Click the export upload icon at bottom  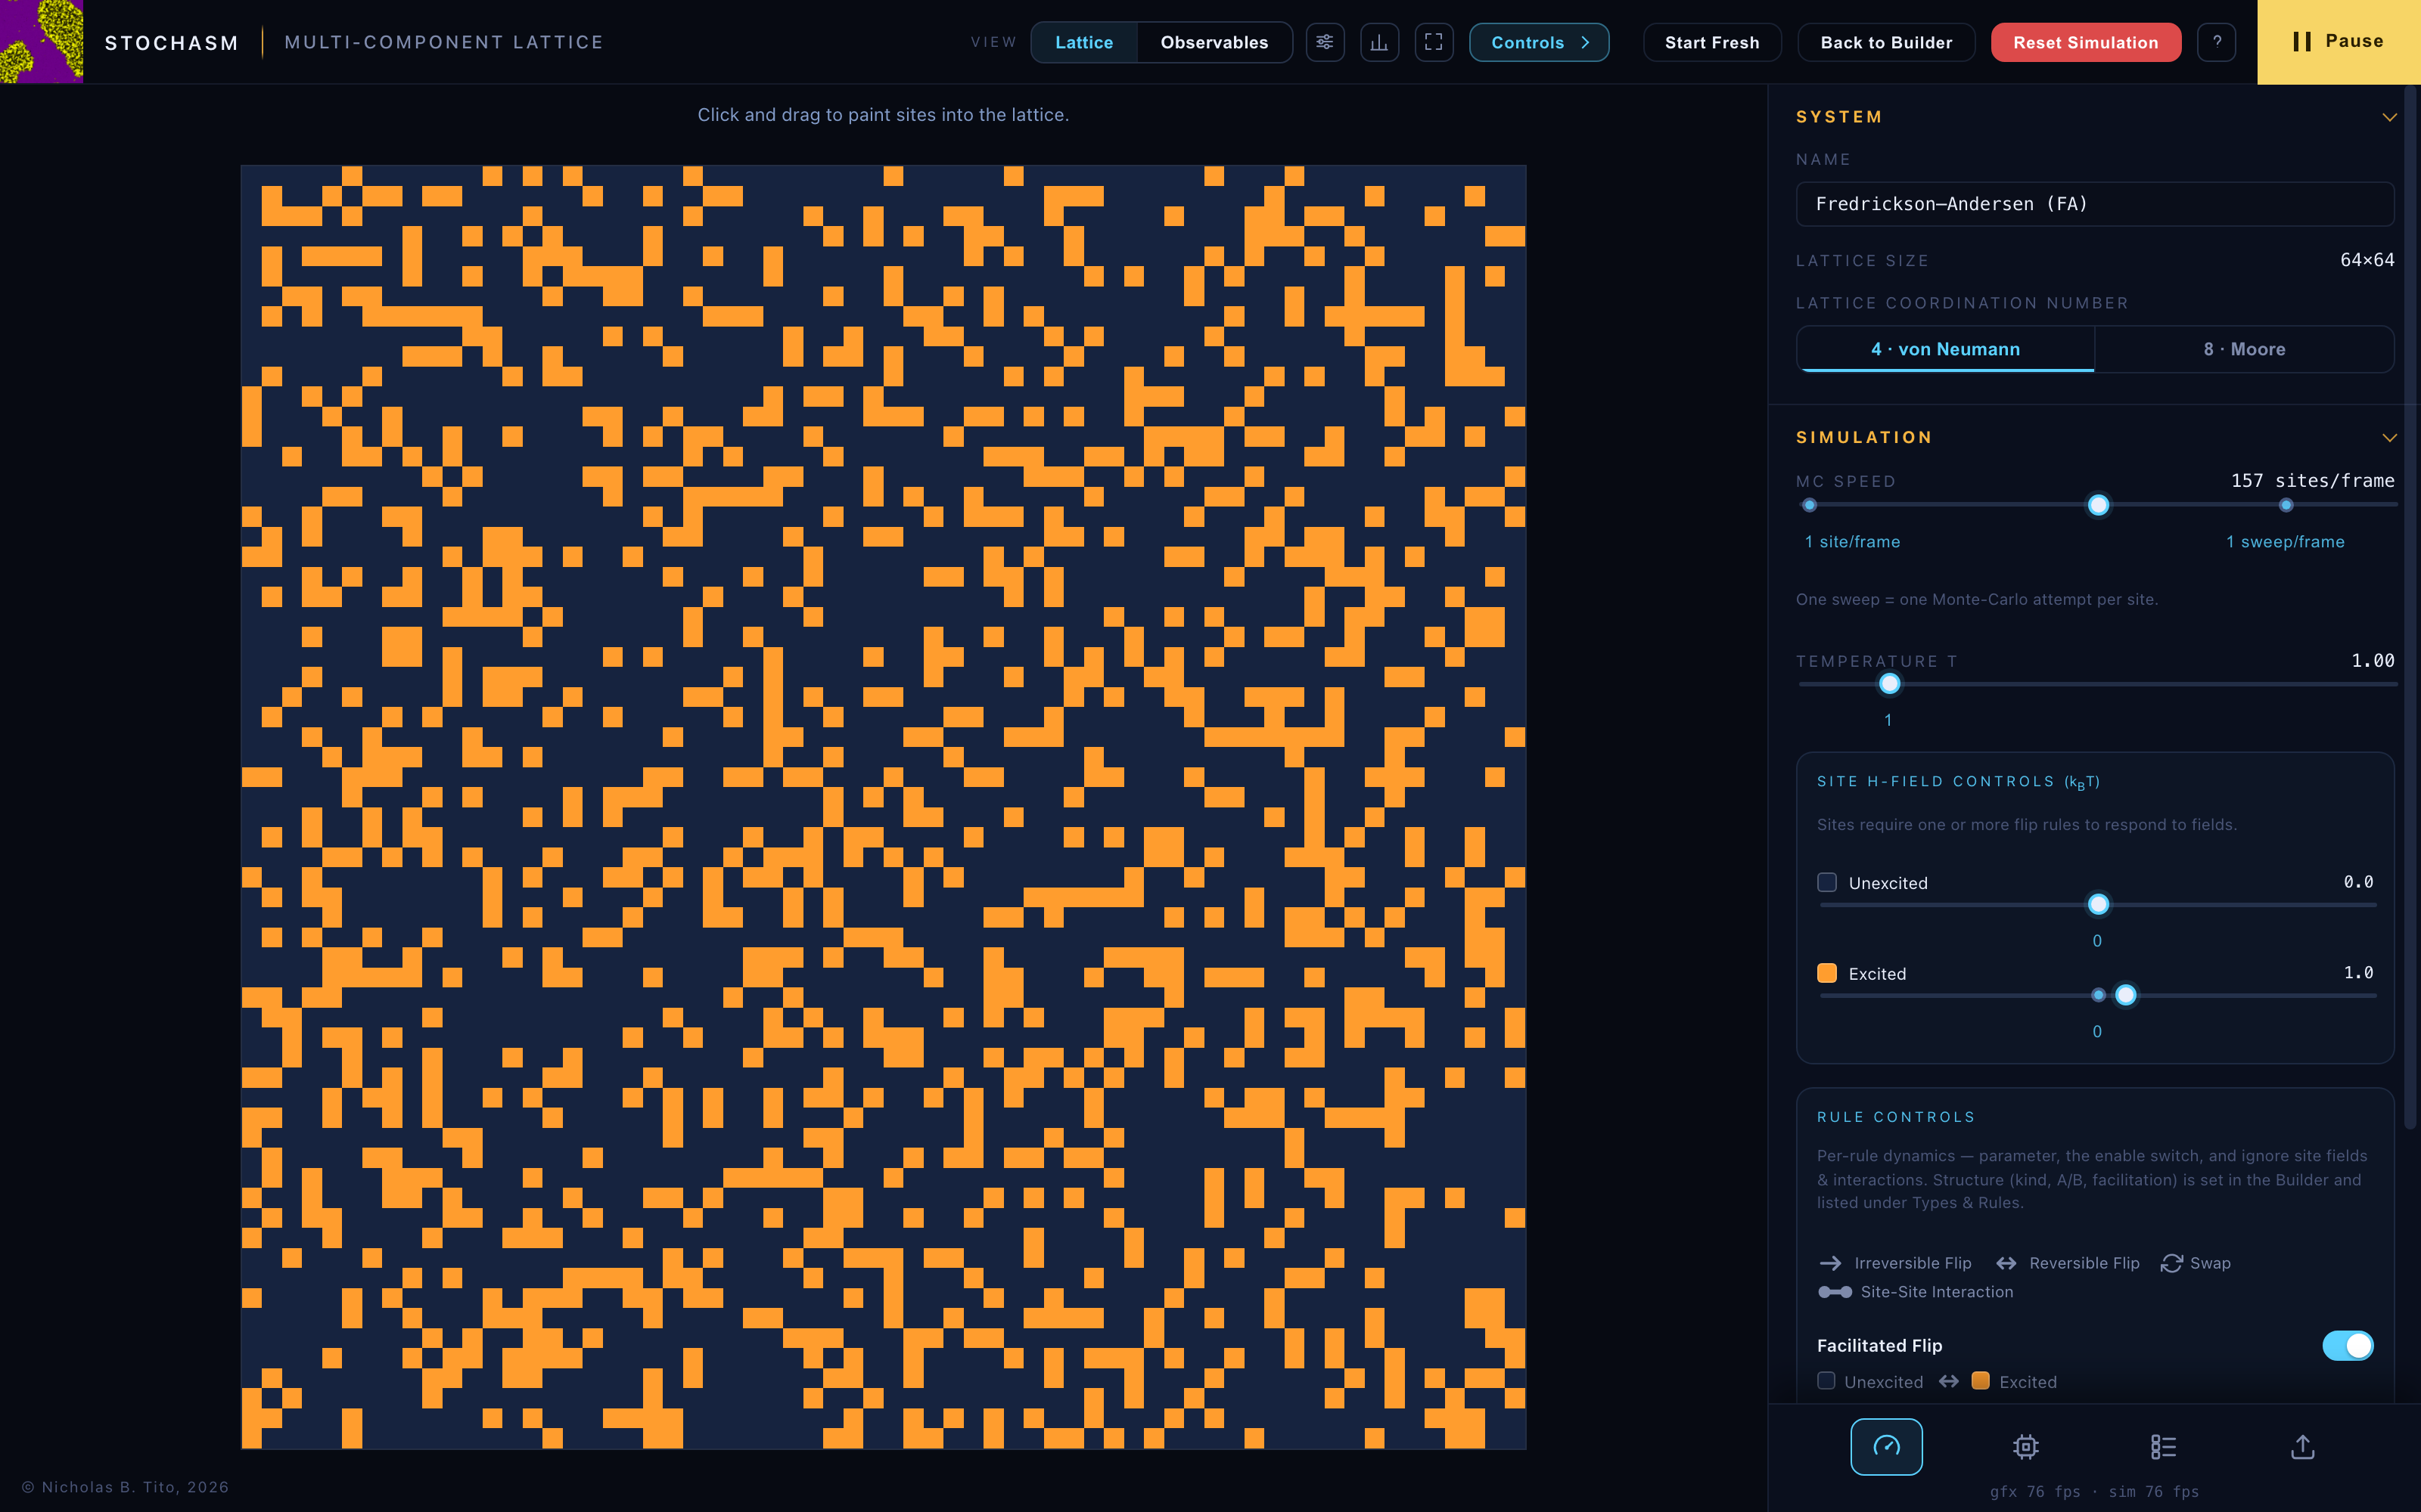tap(2303, 1446)
